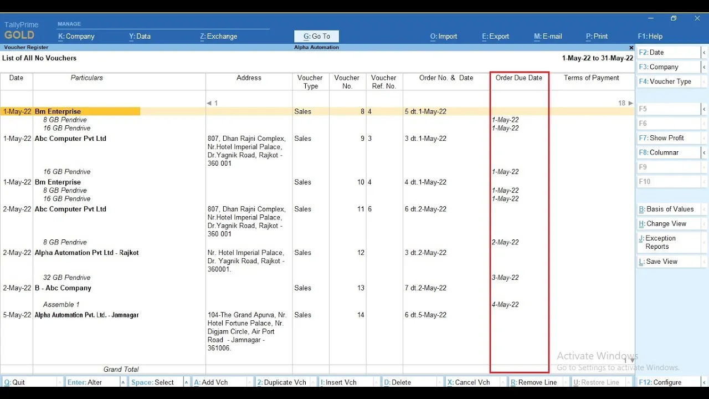Viewport: 709px width, 399px height.
Task: Click R: Remove Line
Action: 536,382
